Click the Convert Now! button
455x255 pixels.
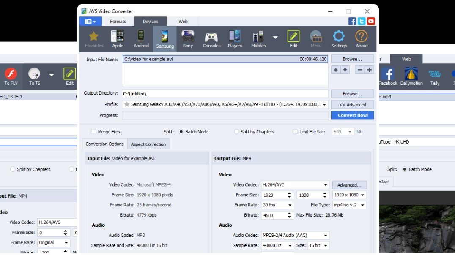coord(352,115)
